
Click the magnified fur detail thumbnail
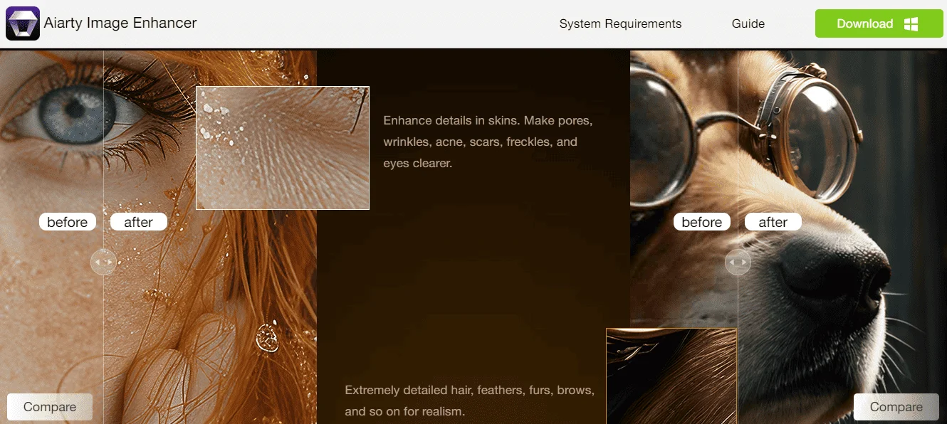[x=672, y=376]
